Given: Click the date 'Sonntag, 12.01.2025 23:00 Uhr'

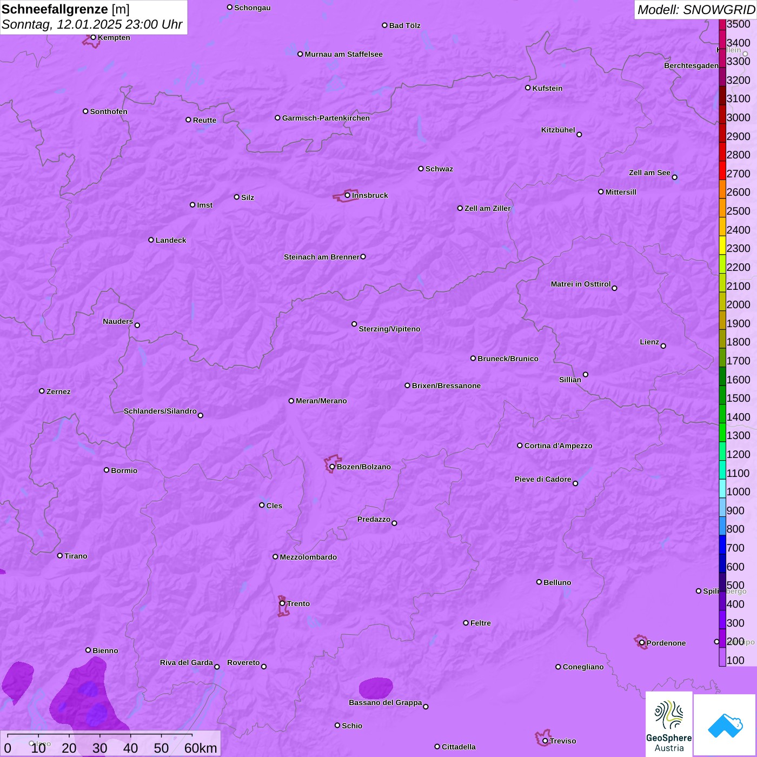Looking at the screenshot, I should click(92, 24).
